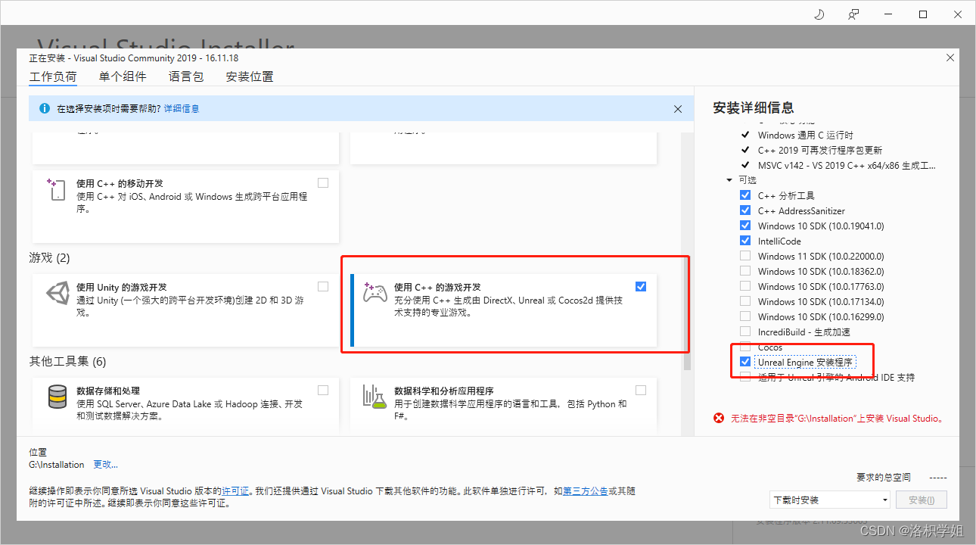Check Windows 11 SDK (10.0.22000.0)
Viewport: 976px width, 545px height.
pos(745,256)
